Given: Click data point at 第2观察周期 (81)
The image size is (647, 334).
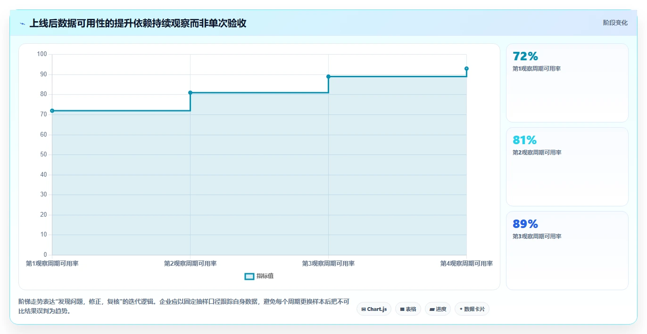Looking at the screenshot, I should click(190, 92).
